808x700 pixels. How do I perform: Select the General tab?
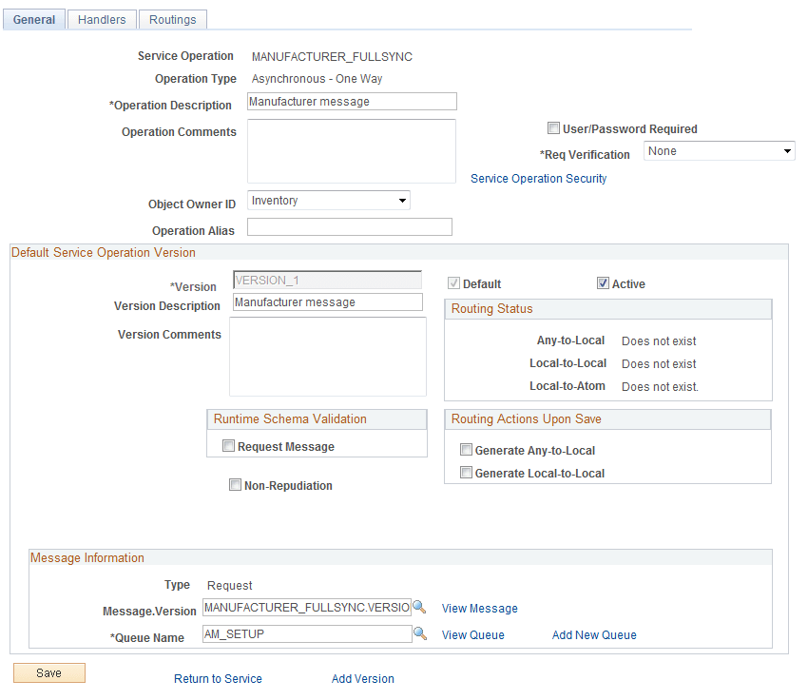pyautogui.click(x=33, y=19)
